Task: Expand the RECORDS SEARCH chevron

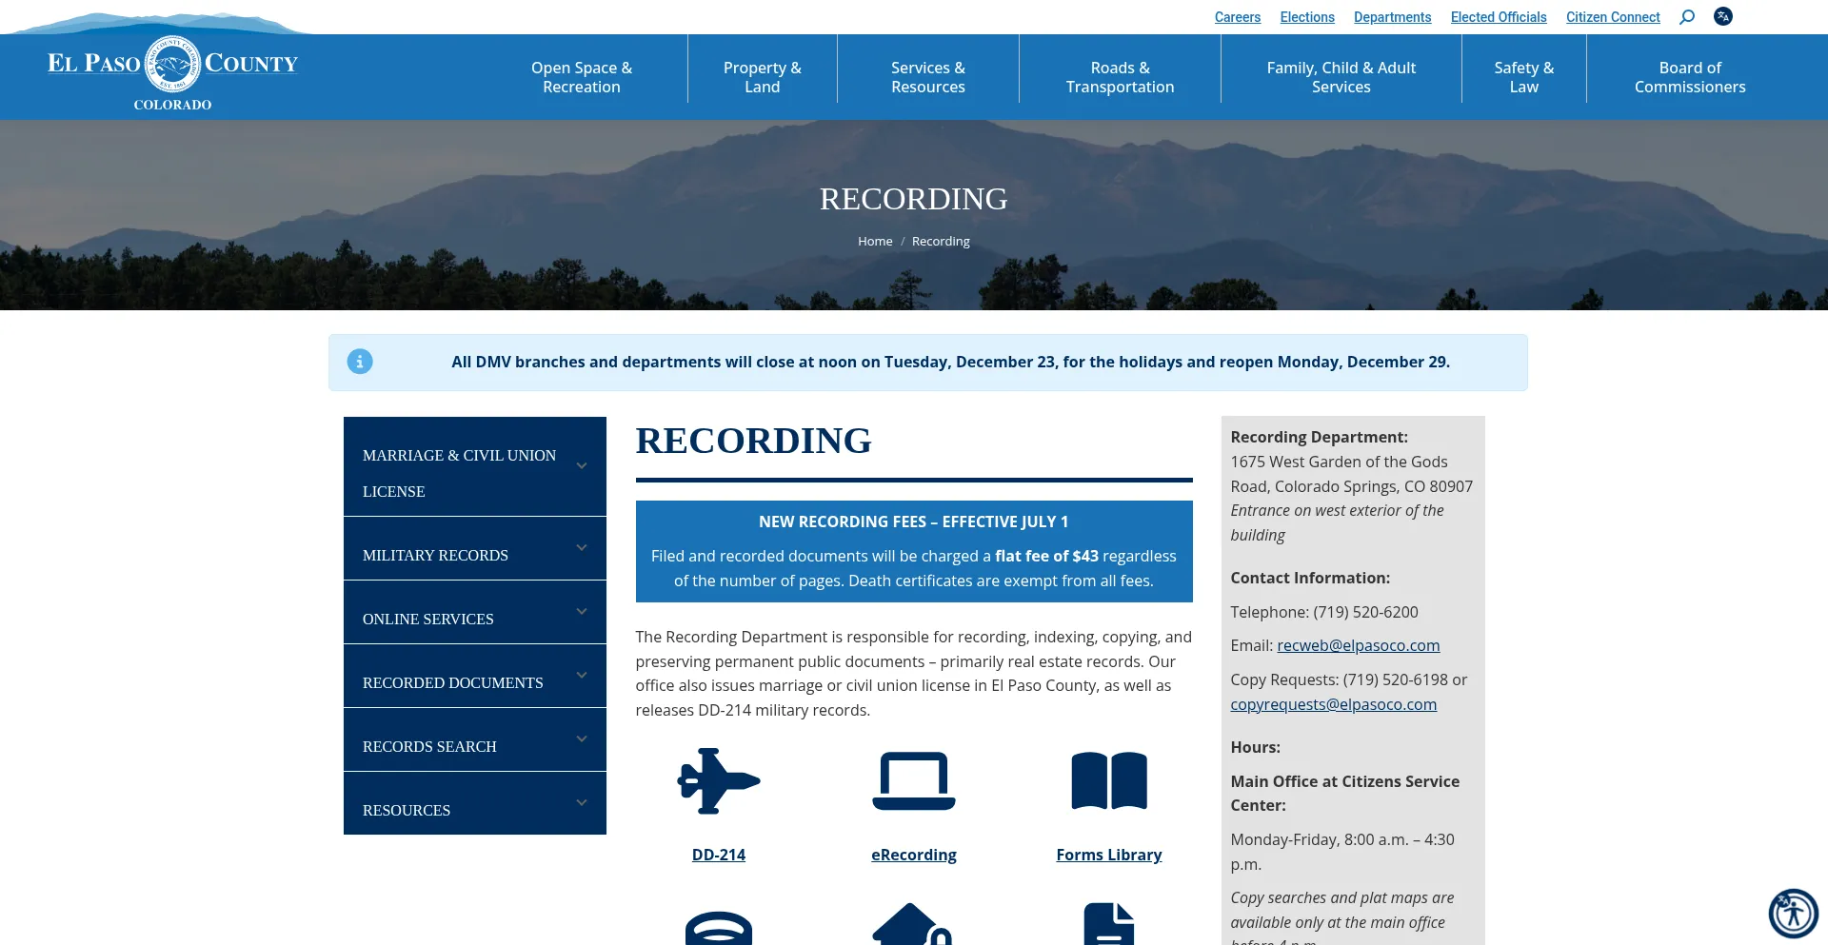Action: point(581,739)
